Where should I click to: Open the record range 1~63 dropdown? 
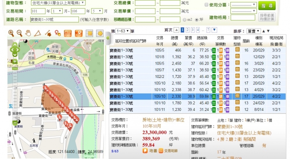tap(122, 31)
